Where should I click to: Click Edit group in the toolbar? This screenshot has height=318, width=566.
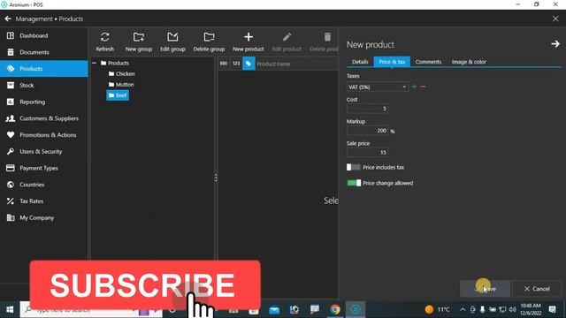point(172,42)
